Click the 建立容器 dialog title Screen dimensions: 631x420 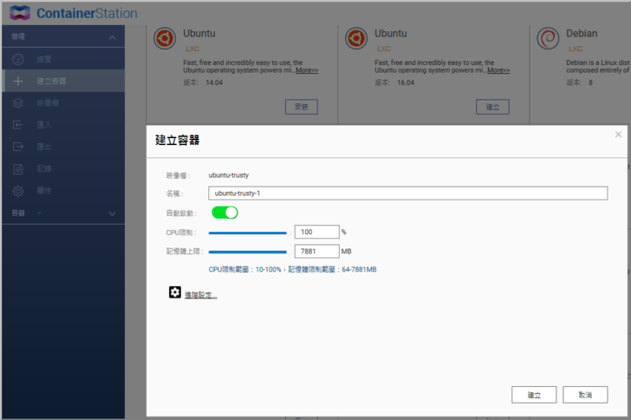tap(178, 141)
